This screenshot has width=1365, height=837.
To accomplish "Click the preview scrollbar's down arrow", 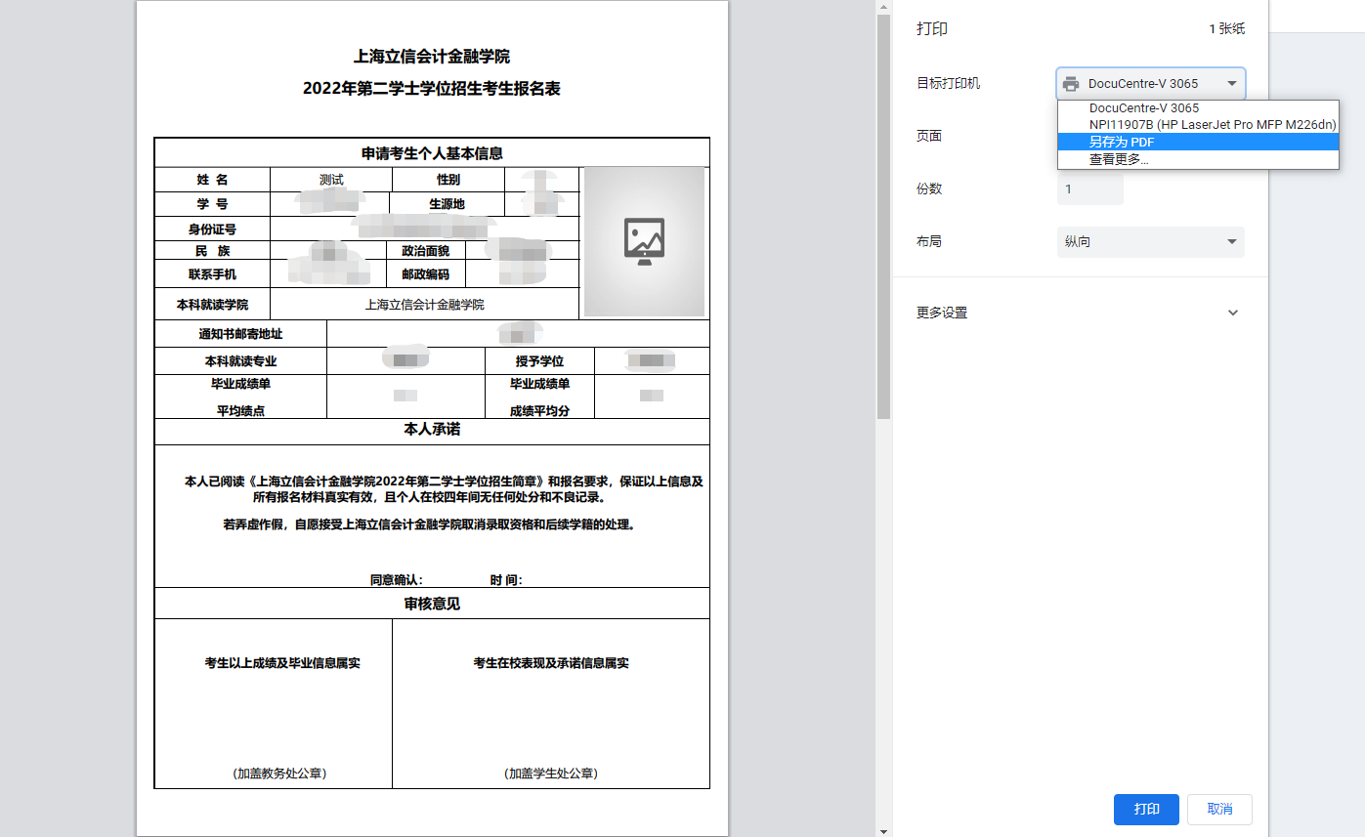I will (883, 830).
